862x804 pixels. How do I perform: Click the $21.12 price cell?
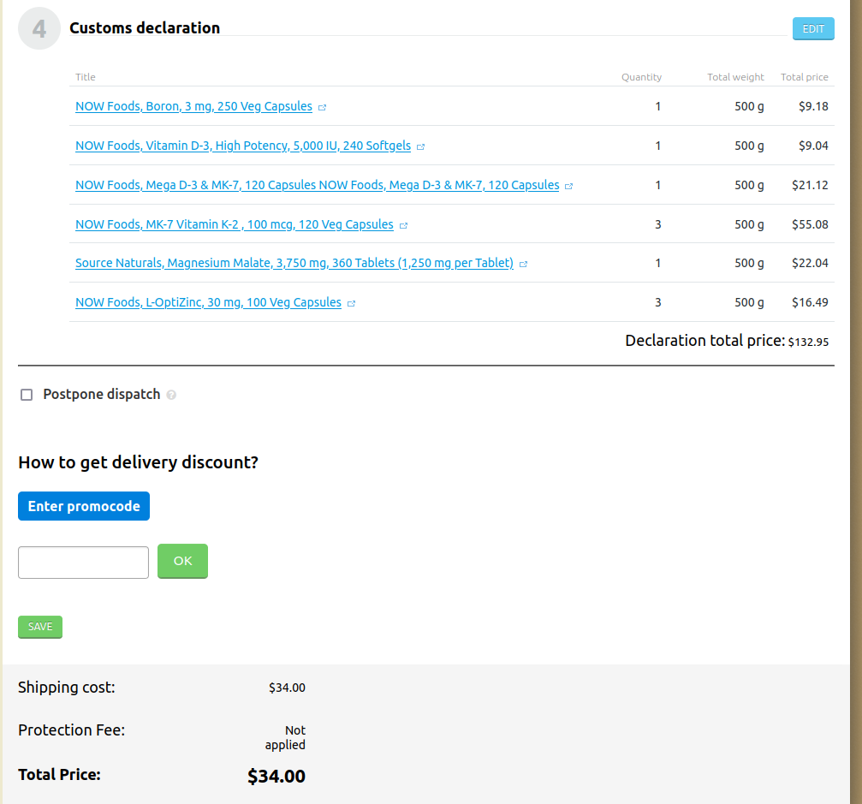(810, 185)
